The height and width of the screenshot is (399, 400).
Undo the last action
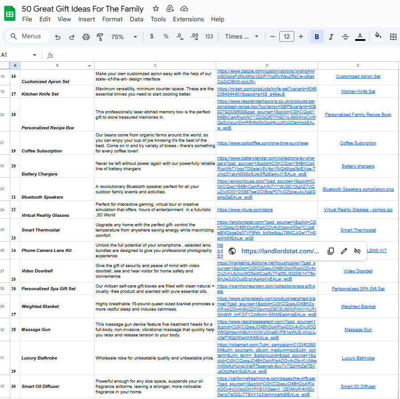click(58, 37)
